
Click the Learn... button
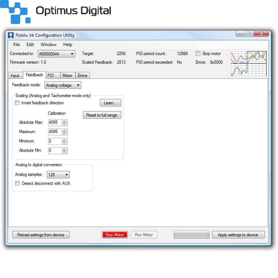click(x=111, y=103)
